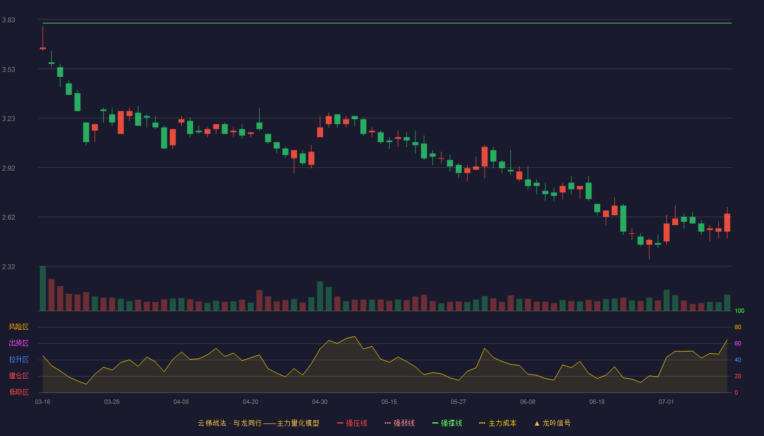764x436 pixels.
Task: Toggle the 强弱线 legend entry
Action: [x=399, y=423]
